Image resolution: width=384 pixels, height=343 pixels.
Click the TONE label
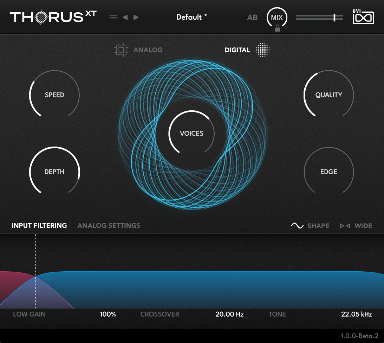click(277, 314)
